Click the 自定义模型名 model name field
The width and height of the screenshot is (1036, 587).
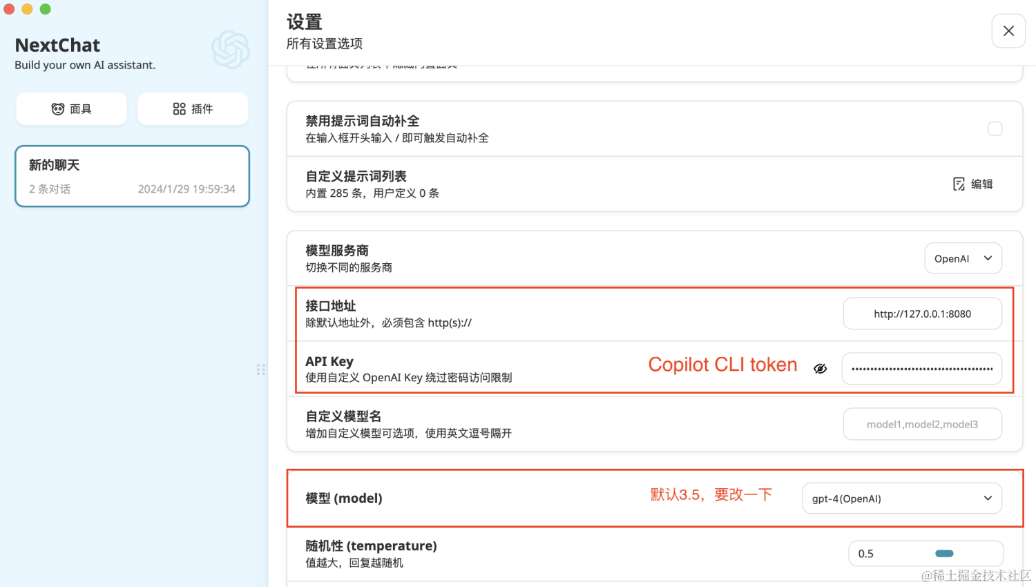tap(922, 424)
